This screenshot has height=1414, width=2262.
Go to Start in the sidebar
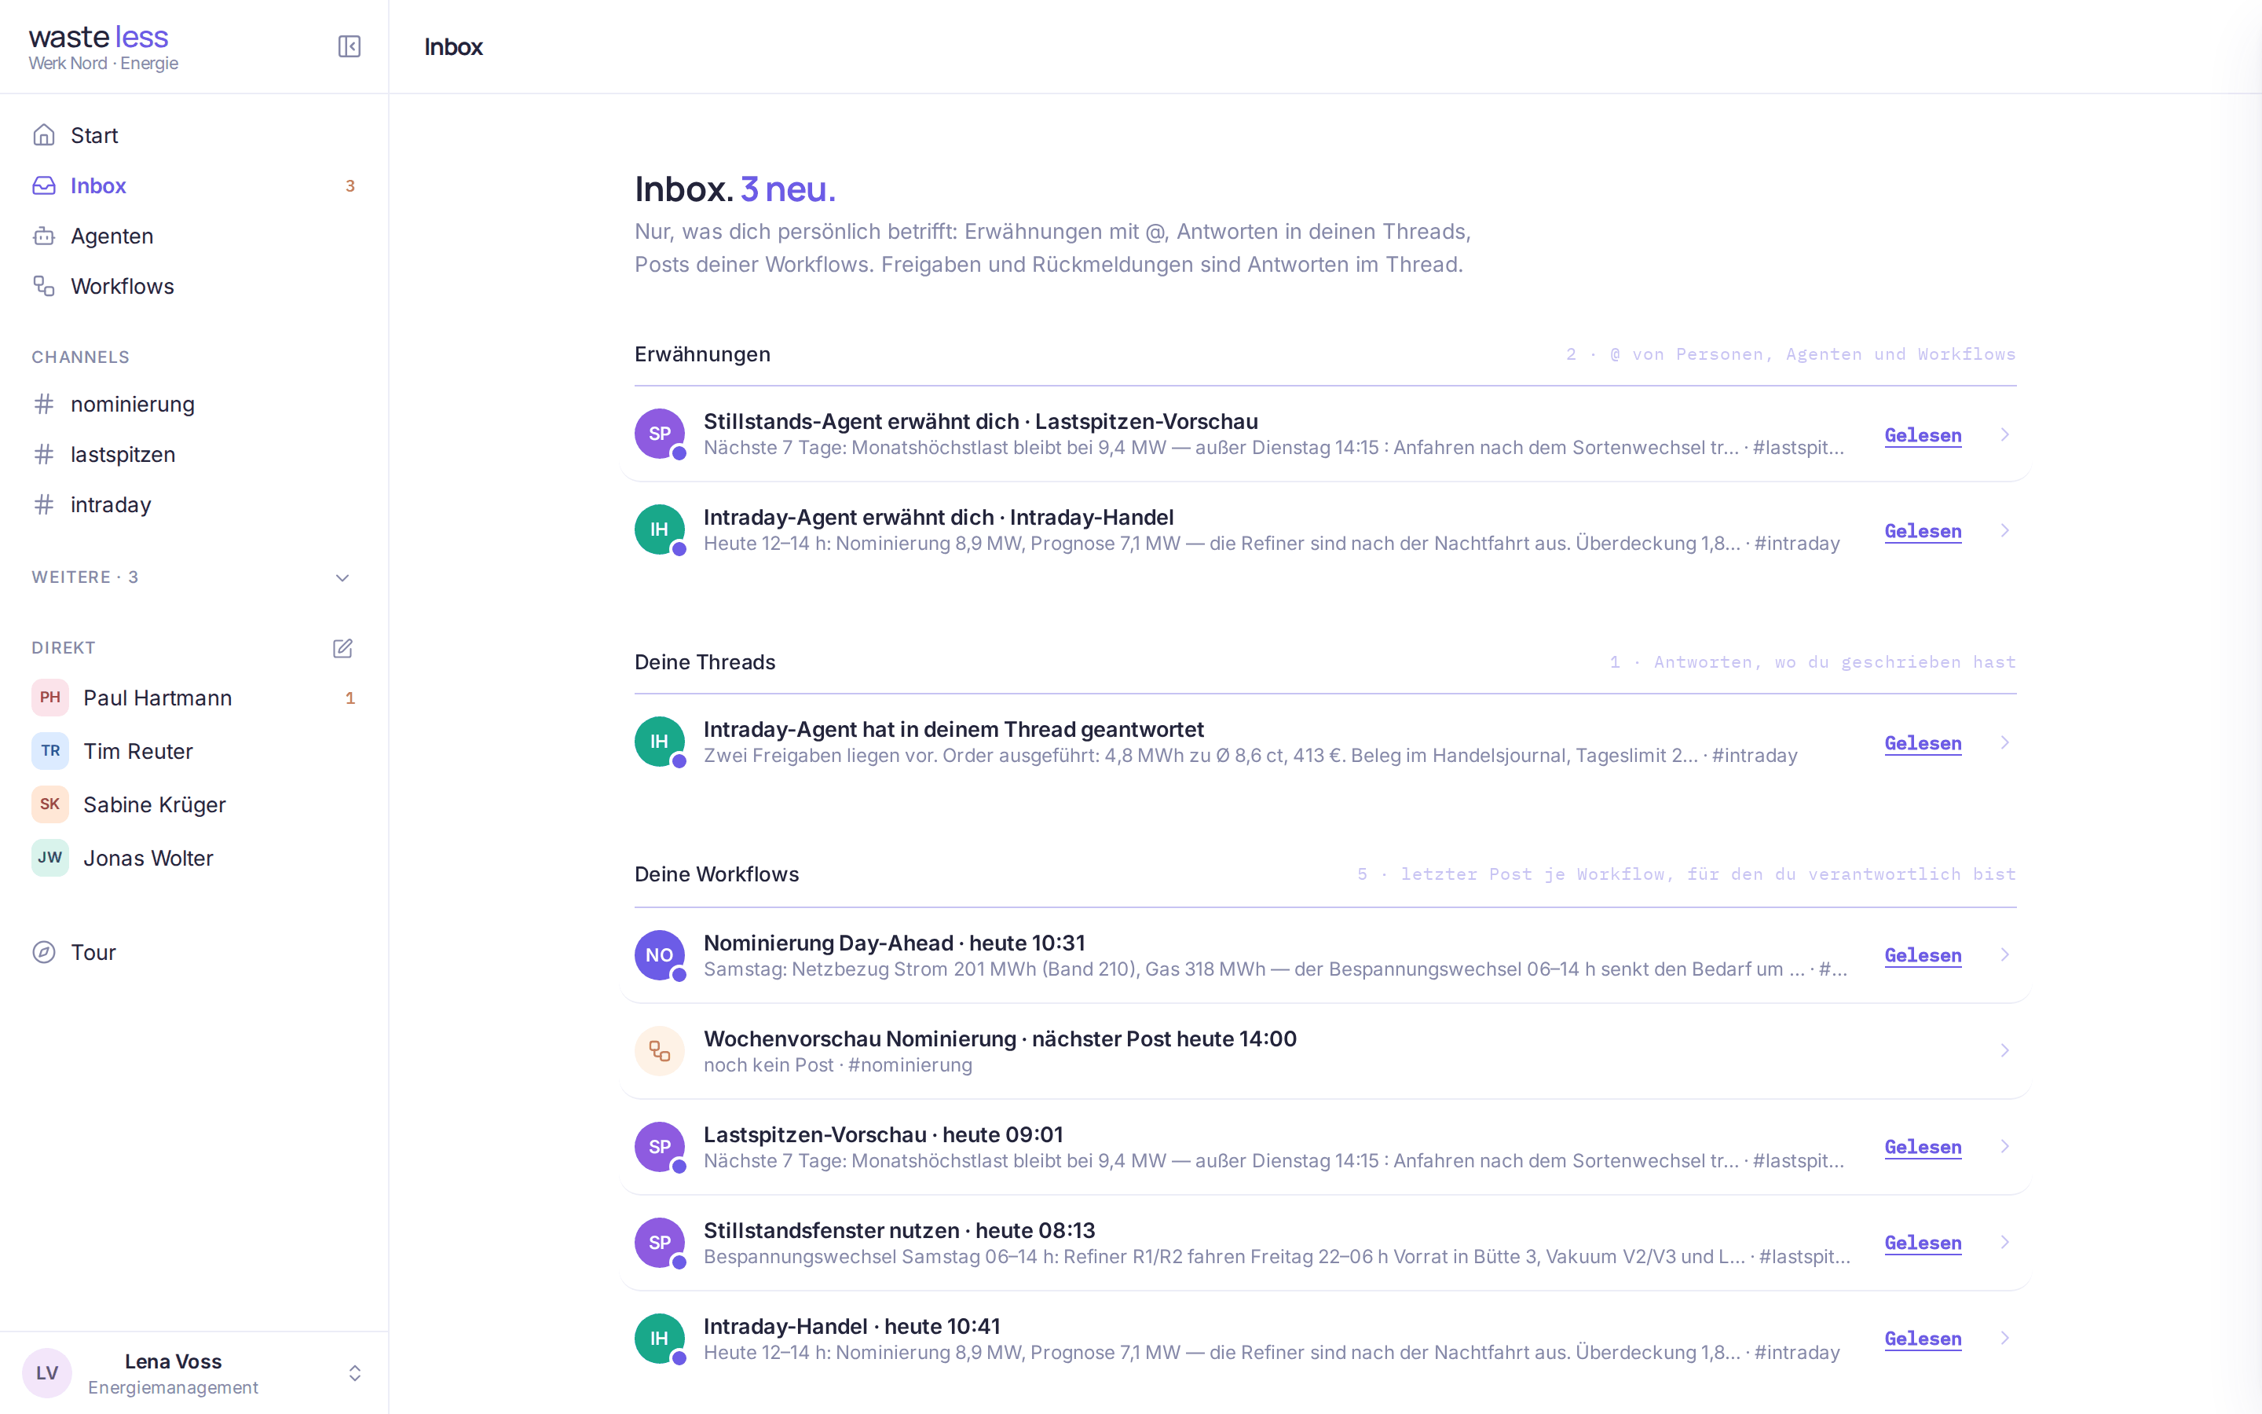click(192, 136)
